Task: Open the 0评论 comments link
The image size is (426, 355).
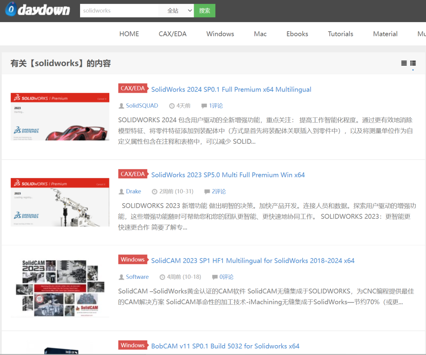Action: (226, 277)
